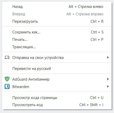Click the blue Bitwarden shield icon

7,86
